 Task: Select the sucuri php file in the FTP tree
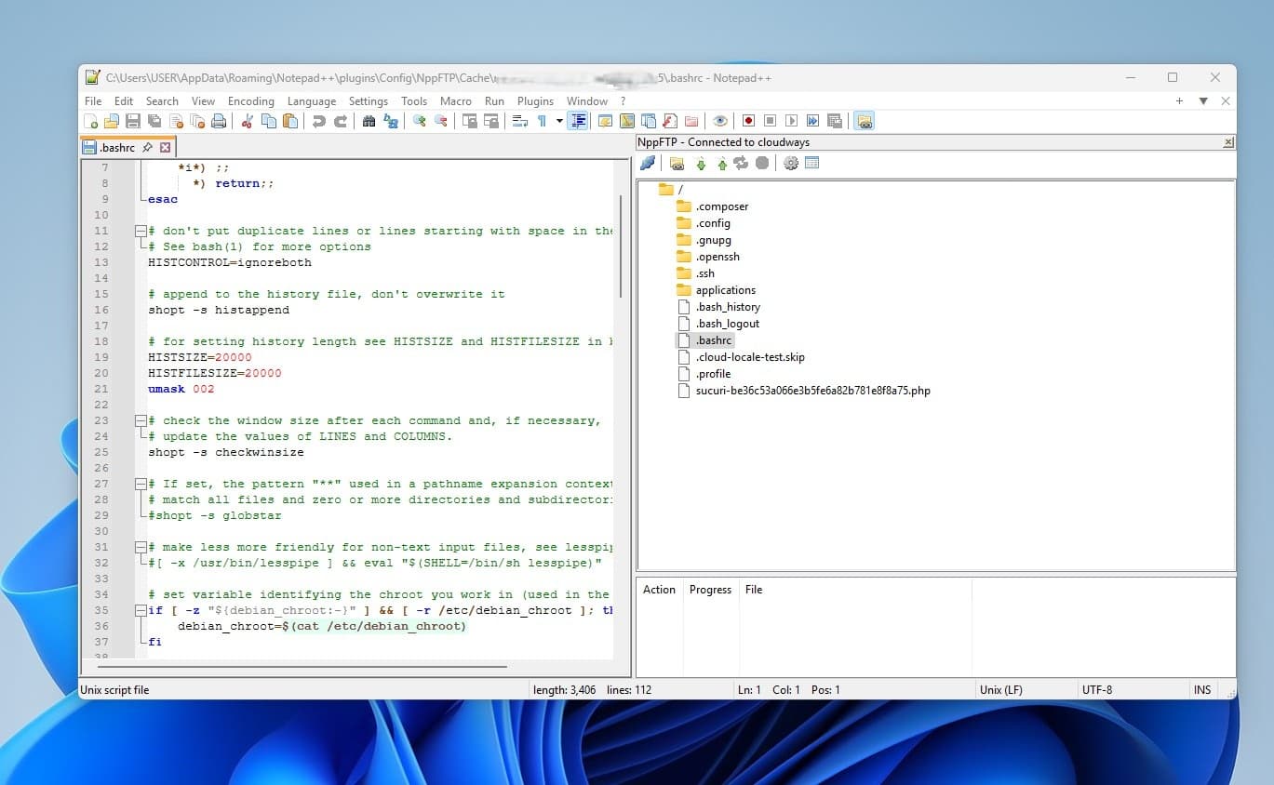[x=813, y=391]
